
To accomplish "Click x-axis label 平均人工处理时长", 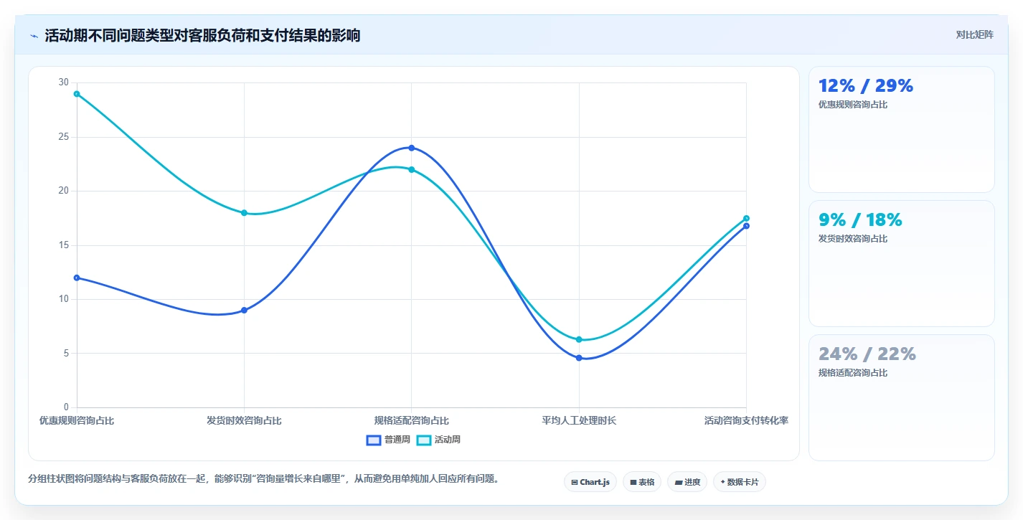I will coord(579,420).
